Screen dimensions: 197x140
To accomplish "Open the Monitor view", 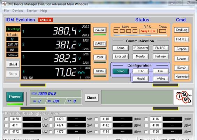I will [141, 56].
